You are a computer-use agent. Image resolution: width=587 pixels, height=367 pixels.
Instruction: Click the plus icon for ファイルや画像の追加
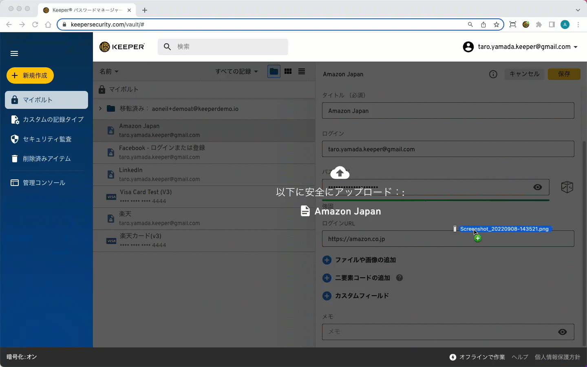point(327,260)
